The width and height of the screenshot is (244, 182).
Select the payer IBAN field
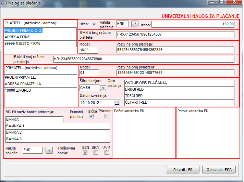[x=175, y=35]
